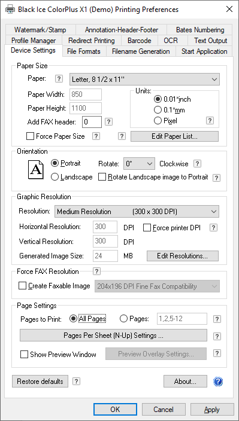Click the Add FAX header input field

point(92,122)
